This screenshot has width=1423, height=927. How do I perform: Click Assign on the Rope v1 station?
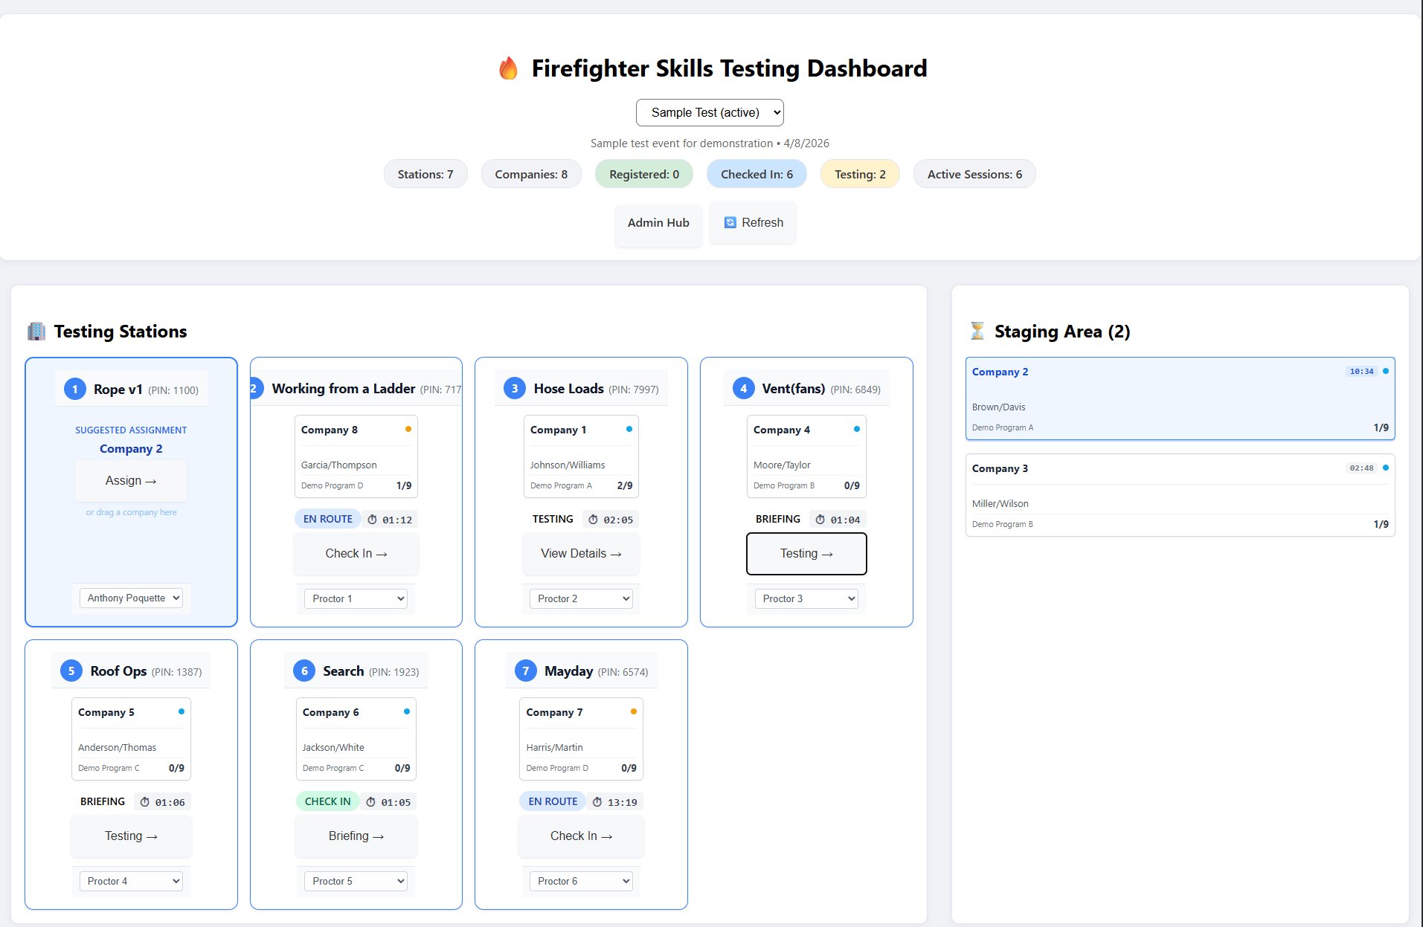click(131, 480)
